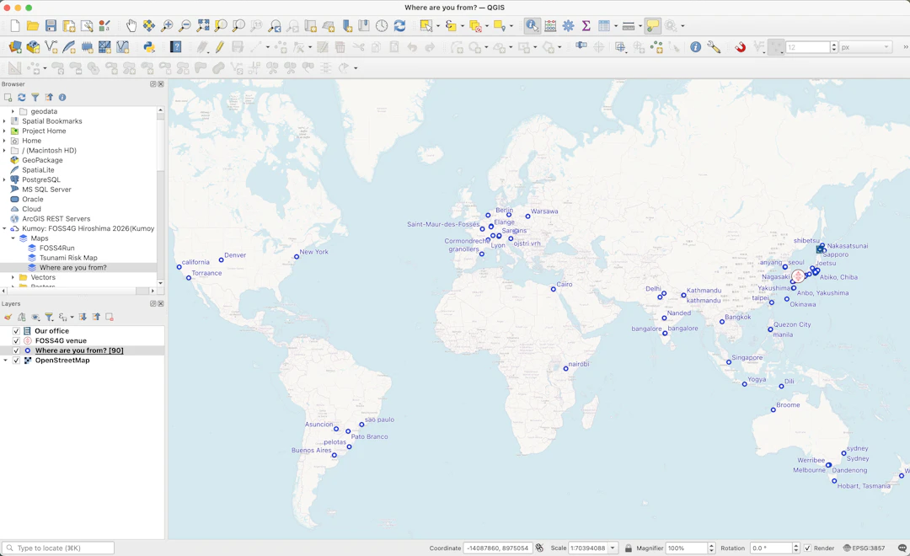Viewport: 910px width, 556px height.
Task: Toggle the scale lock icon
Action: pos(628,548)
